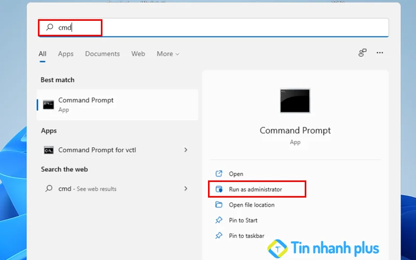The image size is (416, 260).
Task: Expand arrow next to cmd web results
Action: click(186, 188)
